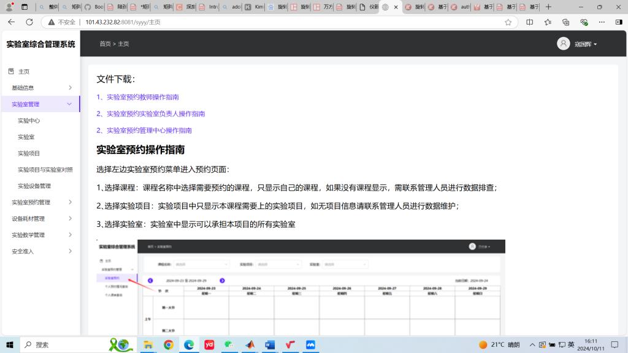Expand the 实验室预约管理 sidebar menu
Image resolution: width=628 pixels, height=353 pixels.
coord(40,202)
